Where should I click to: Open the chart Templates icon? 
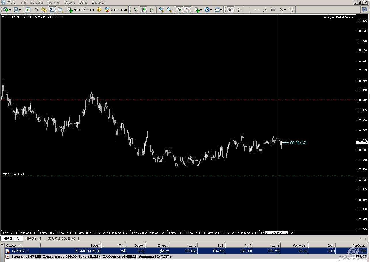217,10
